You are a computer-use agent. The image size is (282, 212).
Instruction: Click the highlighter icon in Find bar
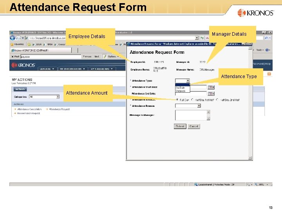pyautogui.click(x=105, y=57)
